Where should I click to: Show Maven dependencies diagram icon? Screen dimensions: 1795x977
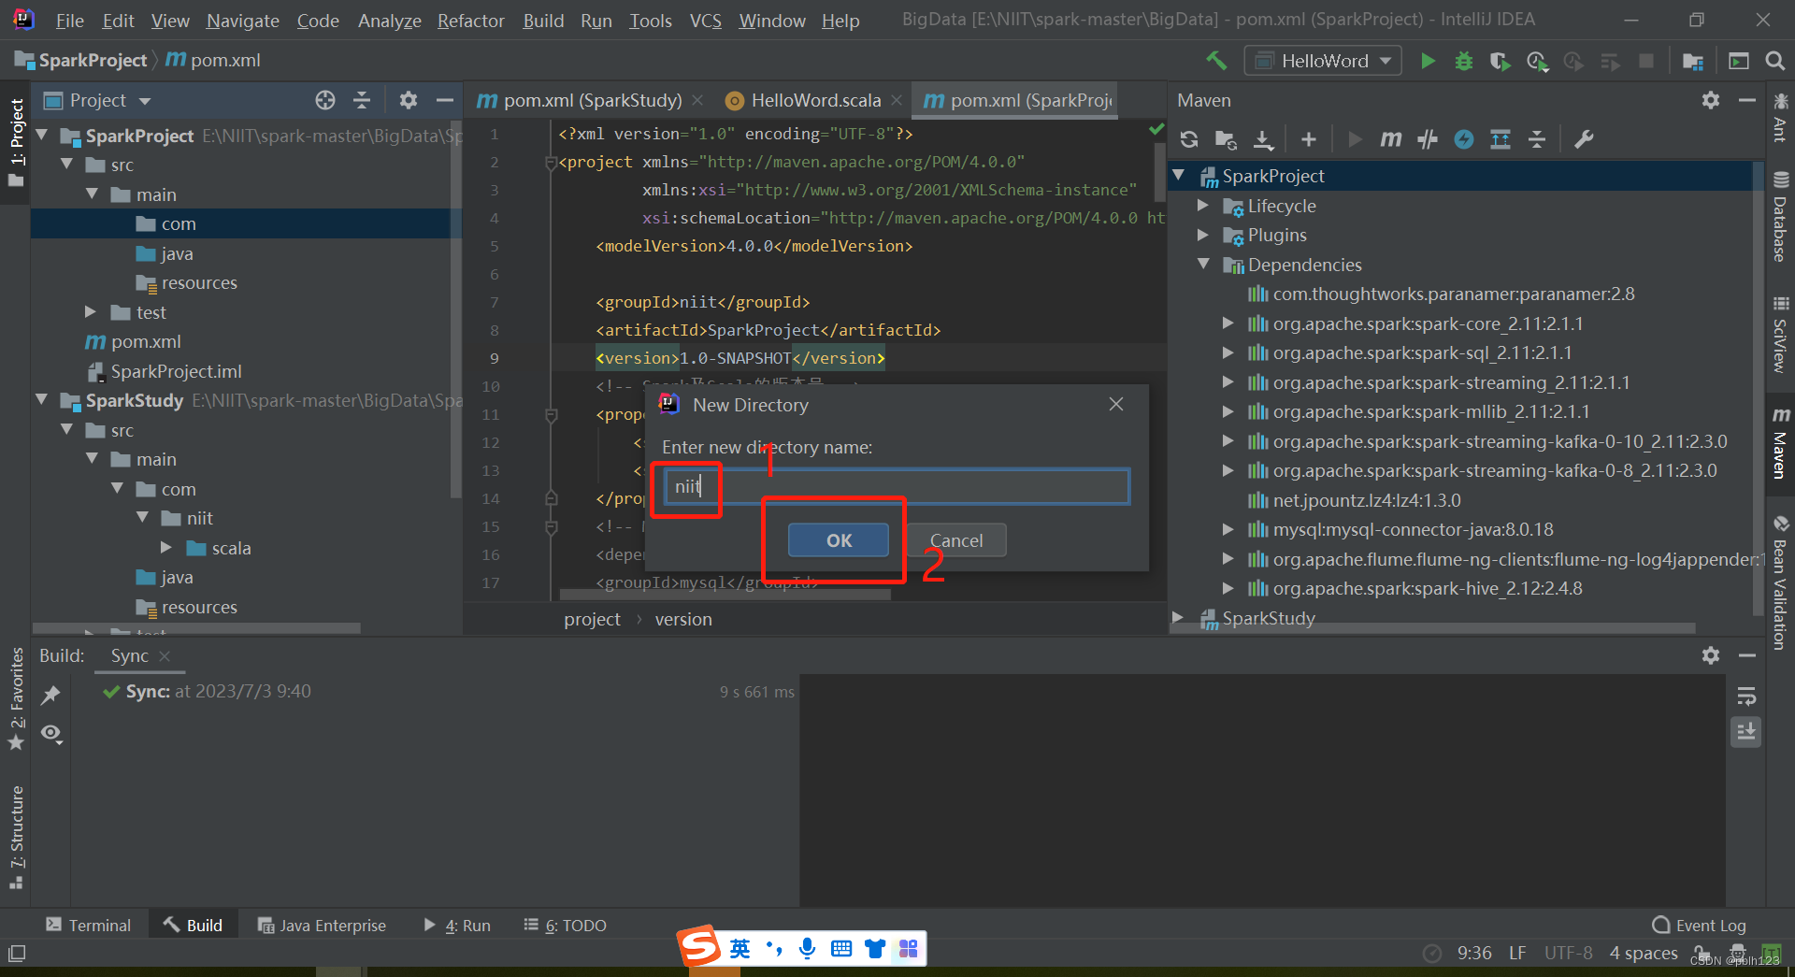[x=1501, y=139]
